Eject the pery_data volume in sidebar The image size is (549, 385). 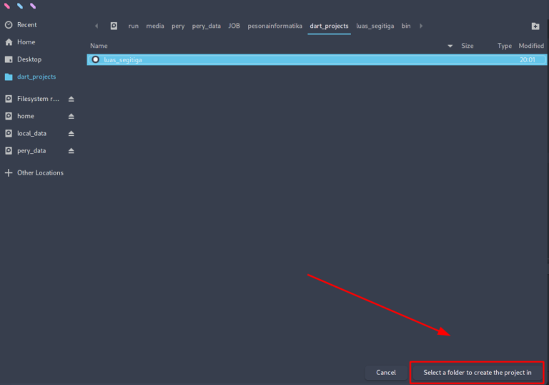71,151
